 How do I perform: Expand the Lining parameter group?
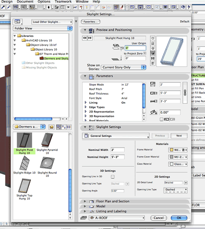pos(86,103)
